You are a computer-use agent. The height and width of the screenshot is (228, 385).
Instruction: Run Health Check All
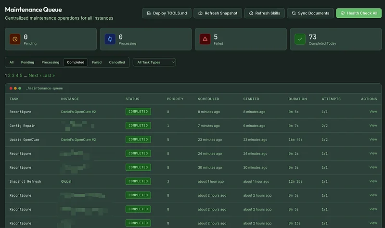359,13
